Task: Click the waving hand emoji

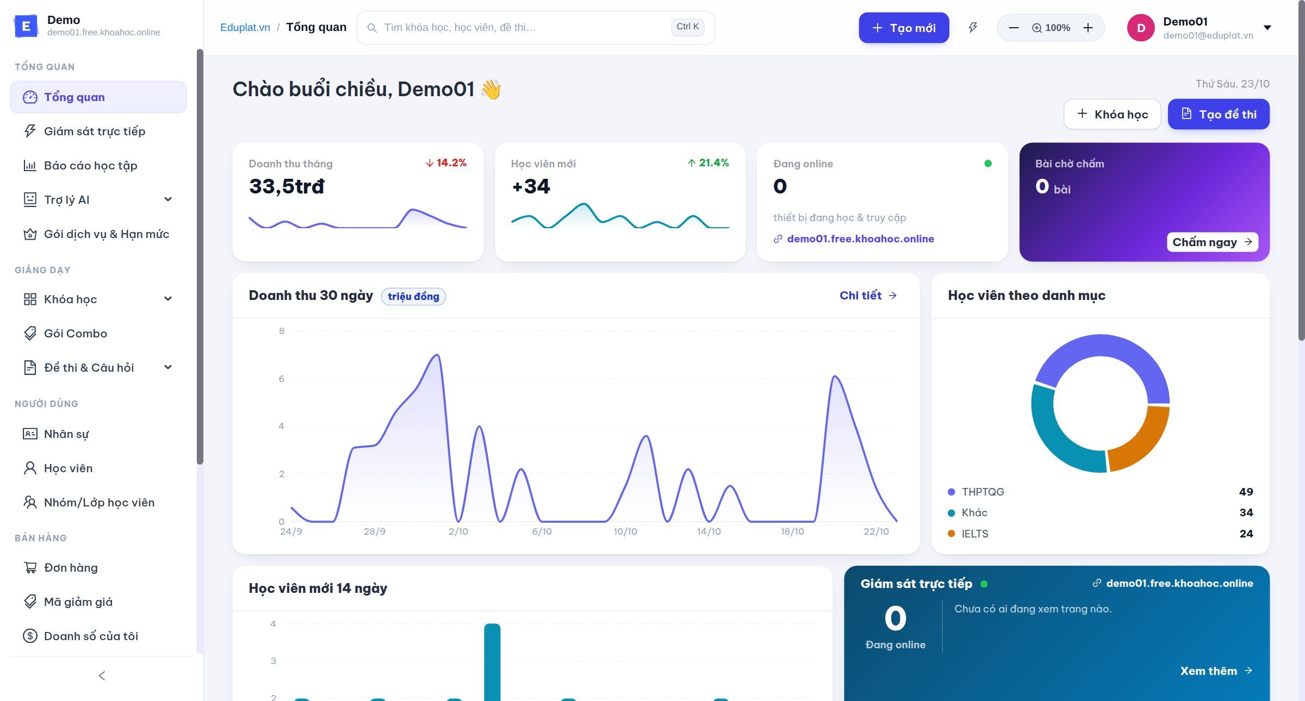Action: pos(490,89)
